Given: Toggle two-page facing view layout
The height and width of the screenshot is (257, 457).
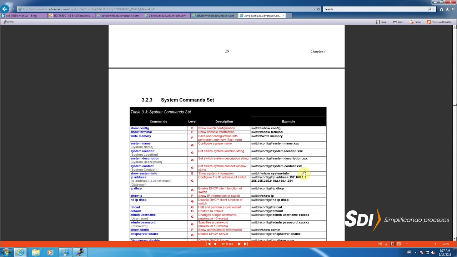Looking at the screenshot, I should [399, 244].
